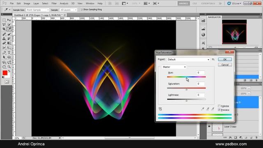
Task: Select the Hand tool
Action: (4, 67)
